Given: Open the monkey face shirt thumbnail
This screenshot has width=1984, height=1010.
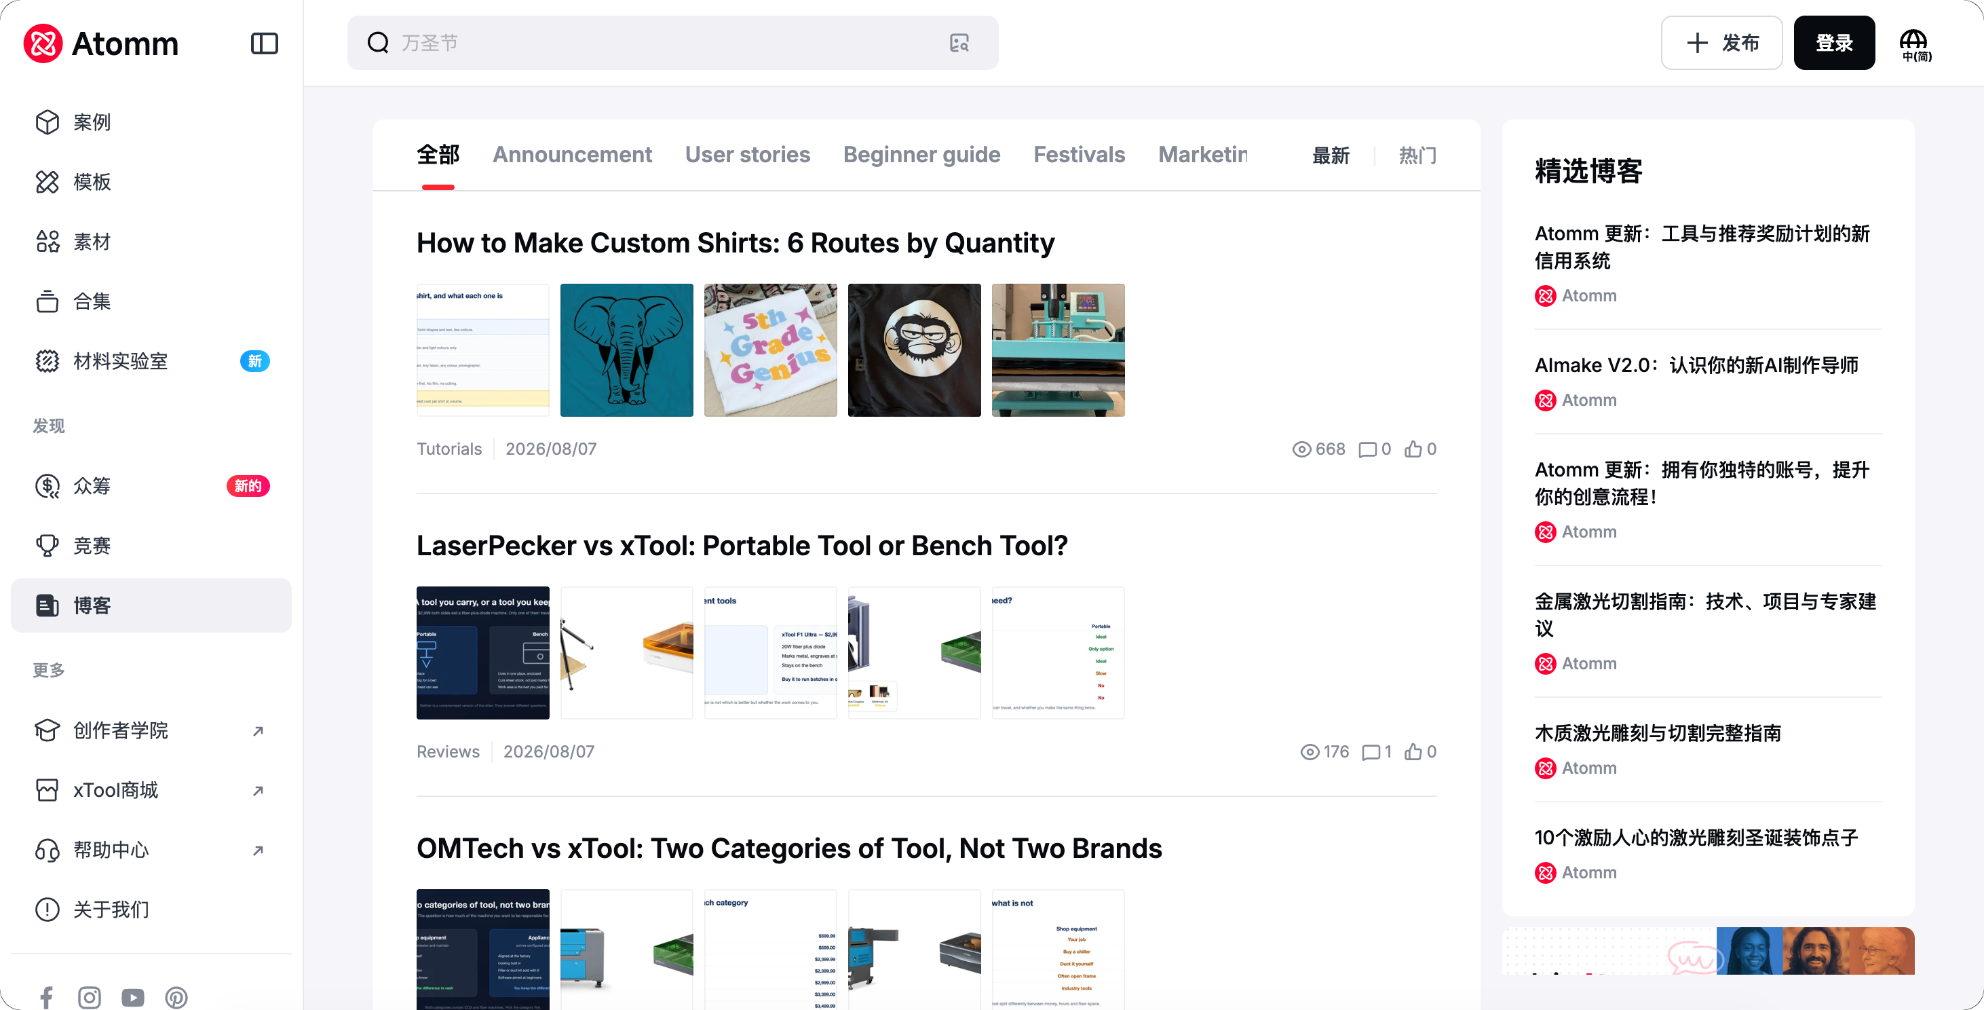Looking at the screenshot, I should click(x=914, y=350).
